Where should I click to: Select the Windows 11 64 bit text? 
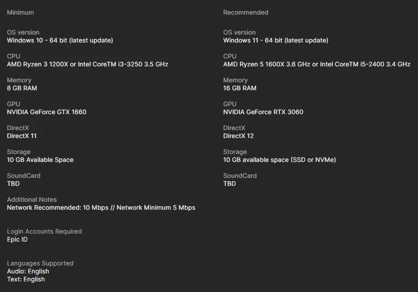(276, 40)
